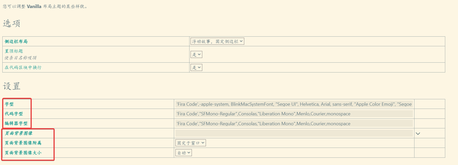Open the 在代码区块中换行 是 dropdown

pos(196,68)
